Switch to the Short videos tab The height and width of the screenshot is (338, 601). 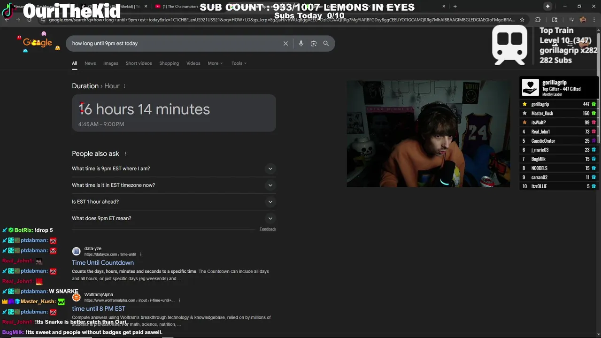139,63
